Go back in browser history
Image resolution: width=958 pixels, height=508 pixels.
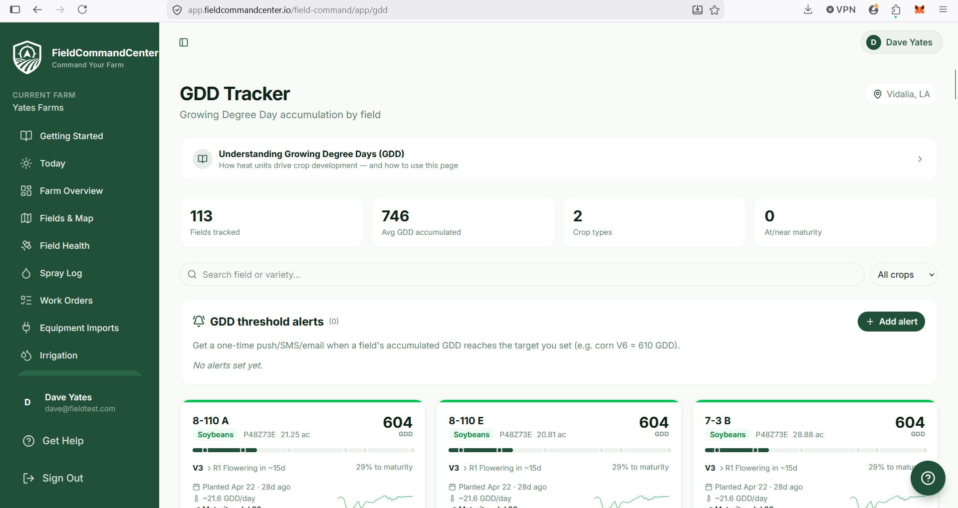37,9
